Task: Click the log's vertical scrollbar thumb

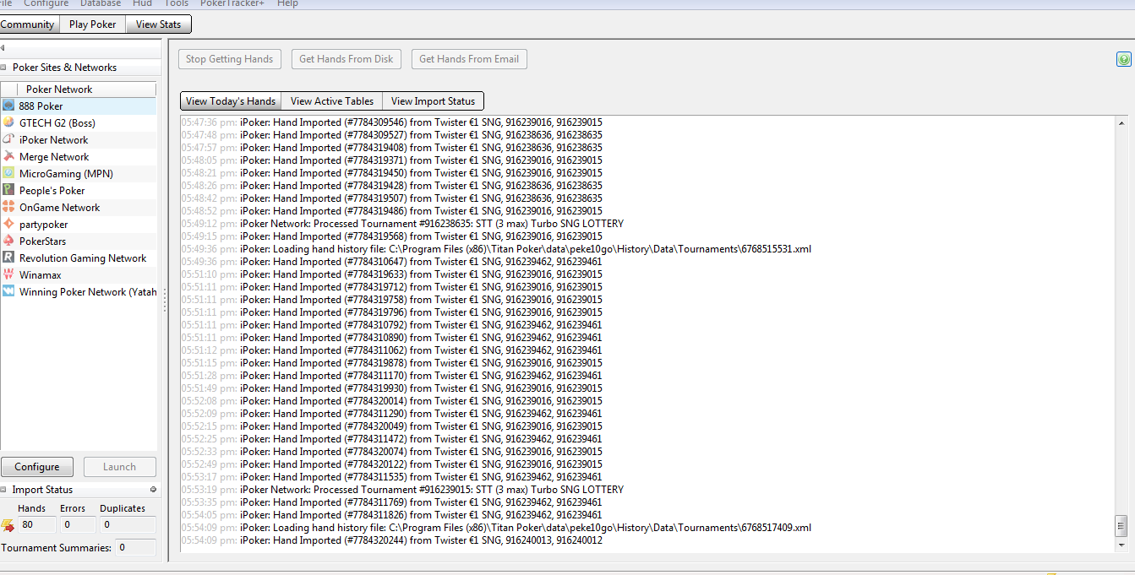Action: [x=1121, y=525]
